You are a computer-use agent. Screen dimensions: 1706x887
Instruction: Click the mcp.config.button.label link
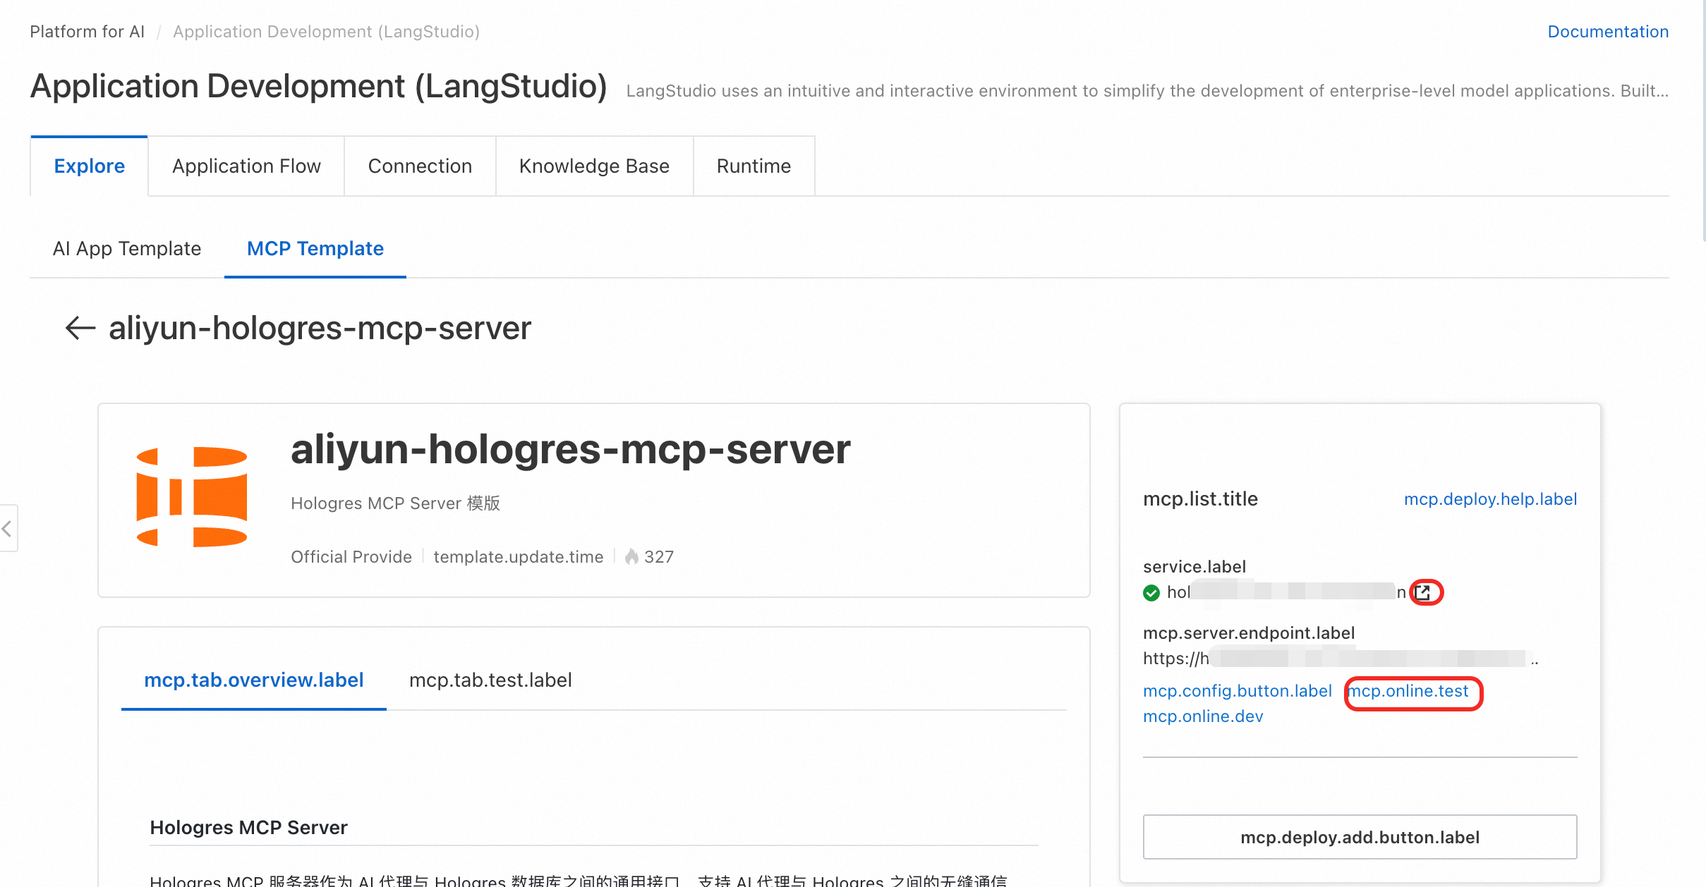pos(1237,691)
